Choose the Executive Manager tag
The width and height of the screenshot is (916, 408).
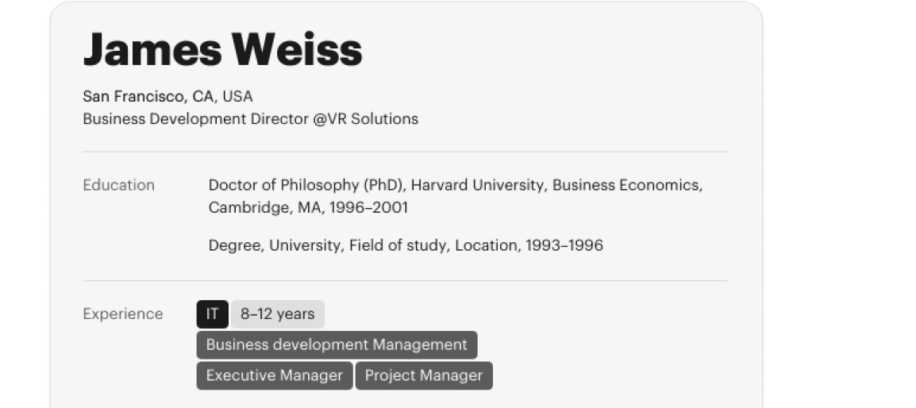coord(275,375)
